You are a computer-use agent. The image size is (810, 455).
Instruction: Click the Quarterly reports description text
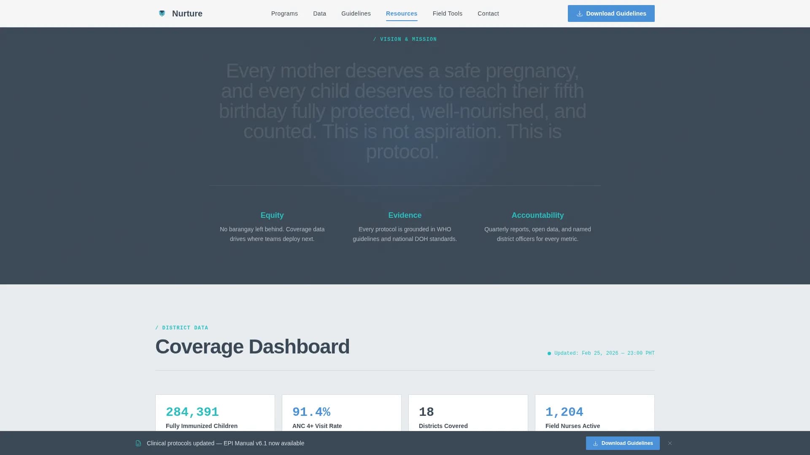click(537, 234)
